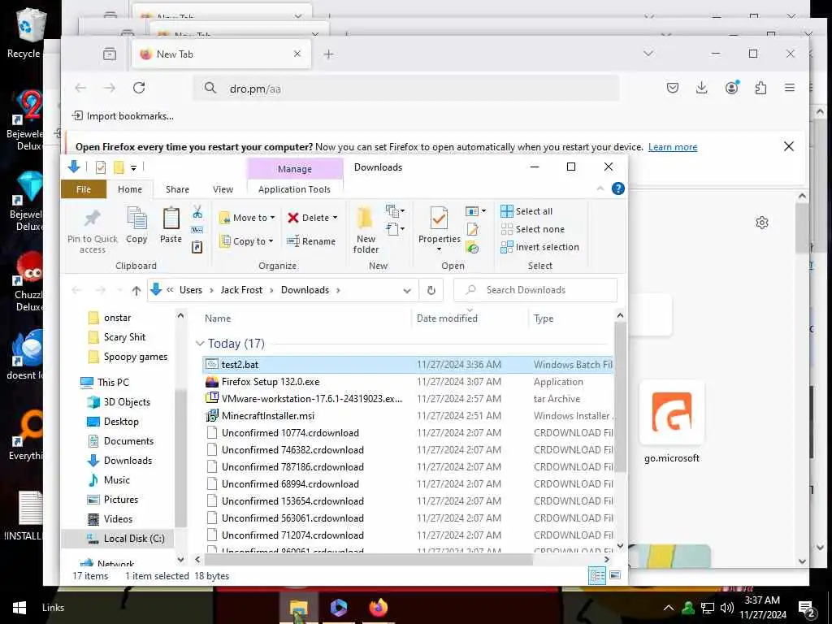Click the Delete red X icon

click(x=292, y=218)
